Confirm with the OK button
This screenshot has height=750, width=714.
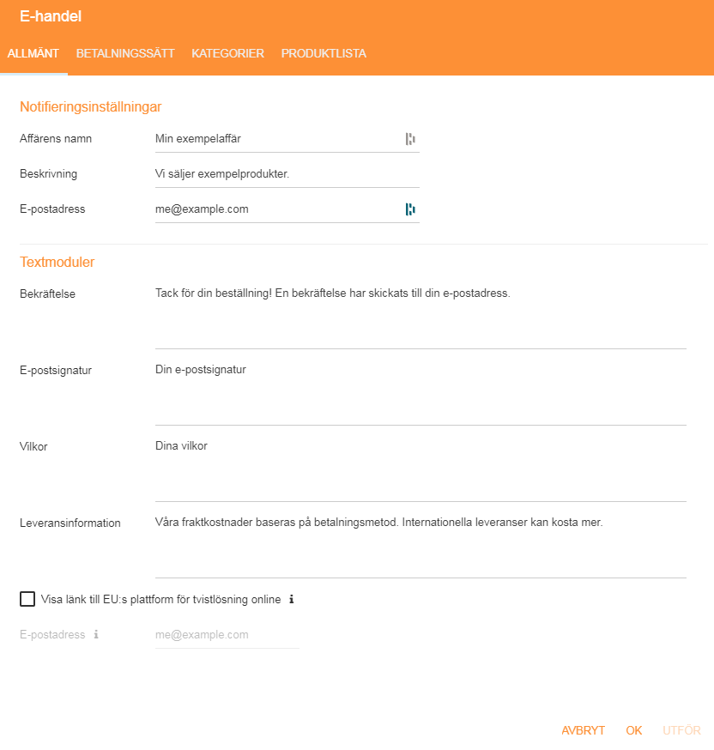point(634,730)
